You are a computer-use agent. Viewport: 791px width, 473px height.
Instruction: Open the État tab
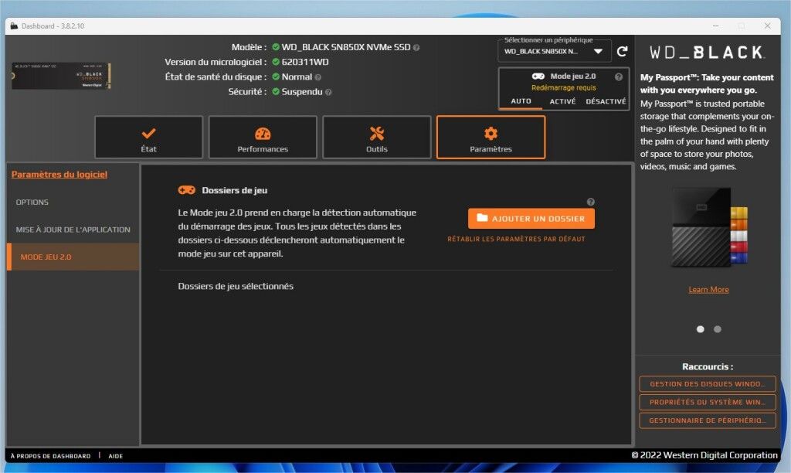click(149, 138)
